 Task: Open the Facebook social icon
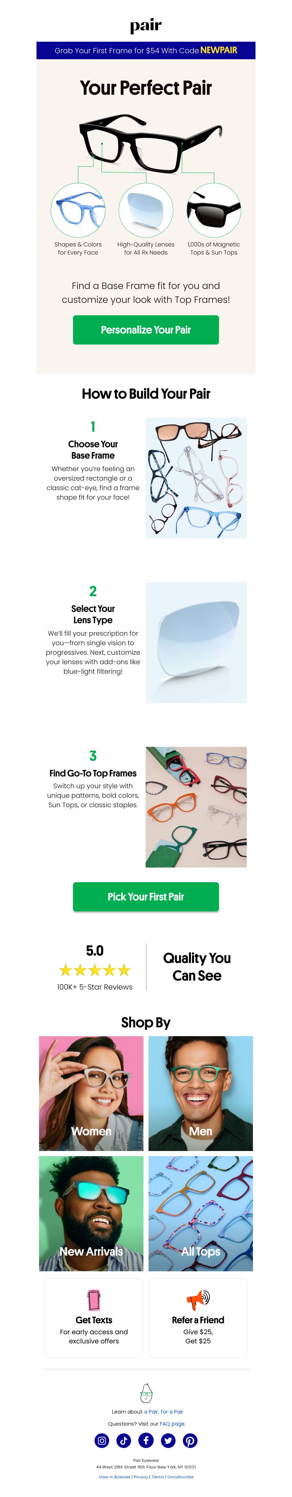coord(146,1441)
